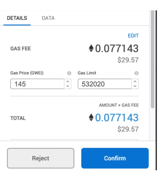Click the vertical scrollbar thumb
165x171 pixels.
tap(152, 60)
